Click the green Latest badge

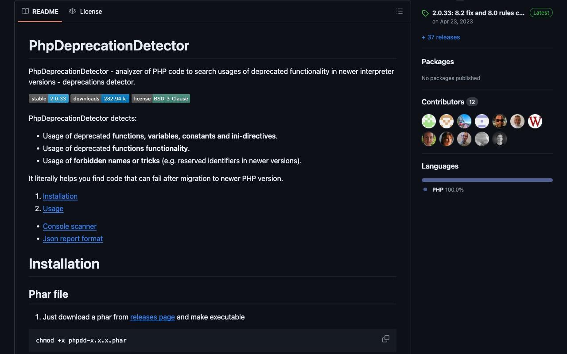click(541, 13)
